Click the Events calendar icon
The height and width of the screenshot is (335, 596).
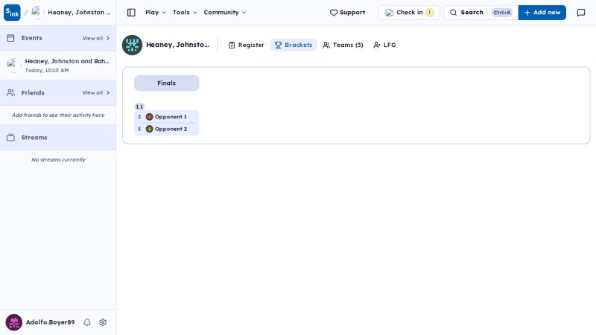pos(10,38)
